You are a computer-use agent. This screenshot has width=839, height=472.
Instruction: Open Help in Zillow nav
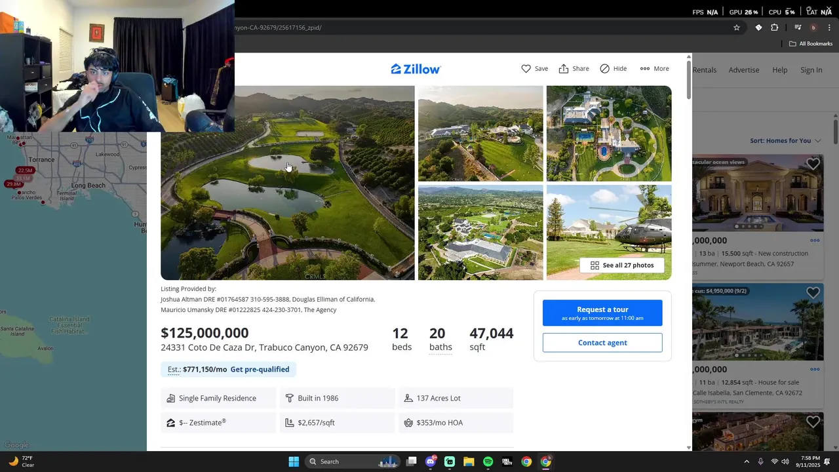[779, 70]
